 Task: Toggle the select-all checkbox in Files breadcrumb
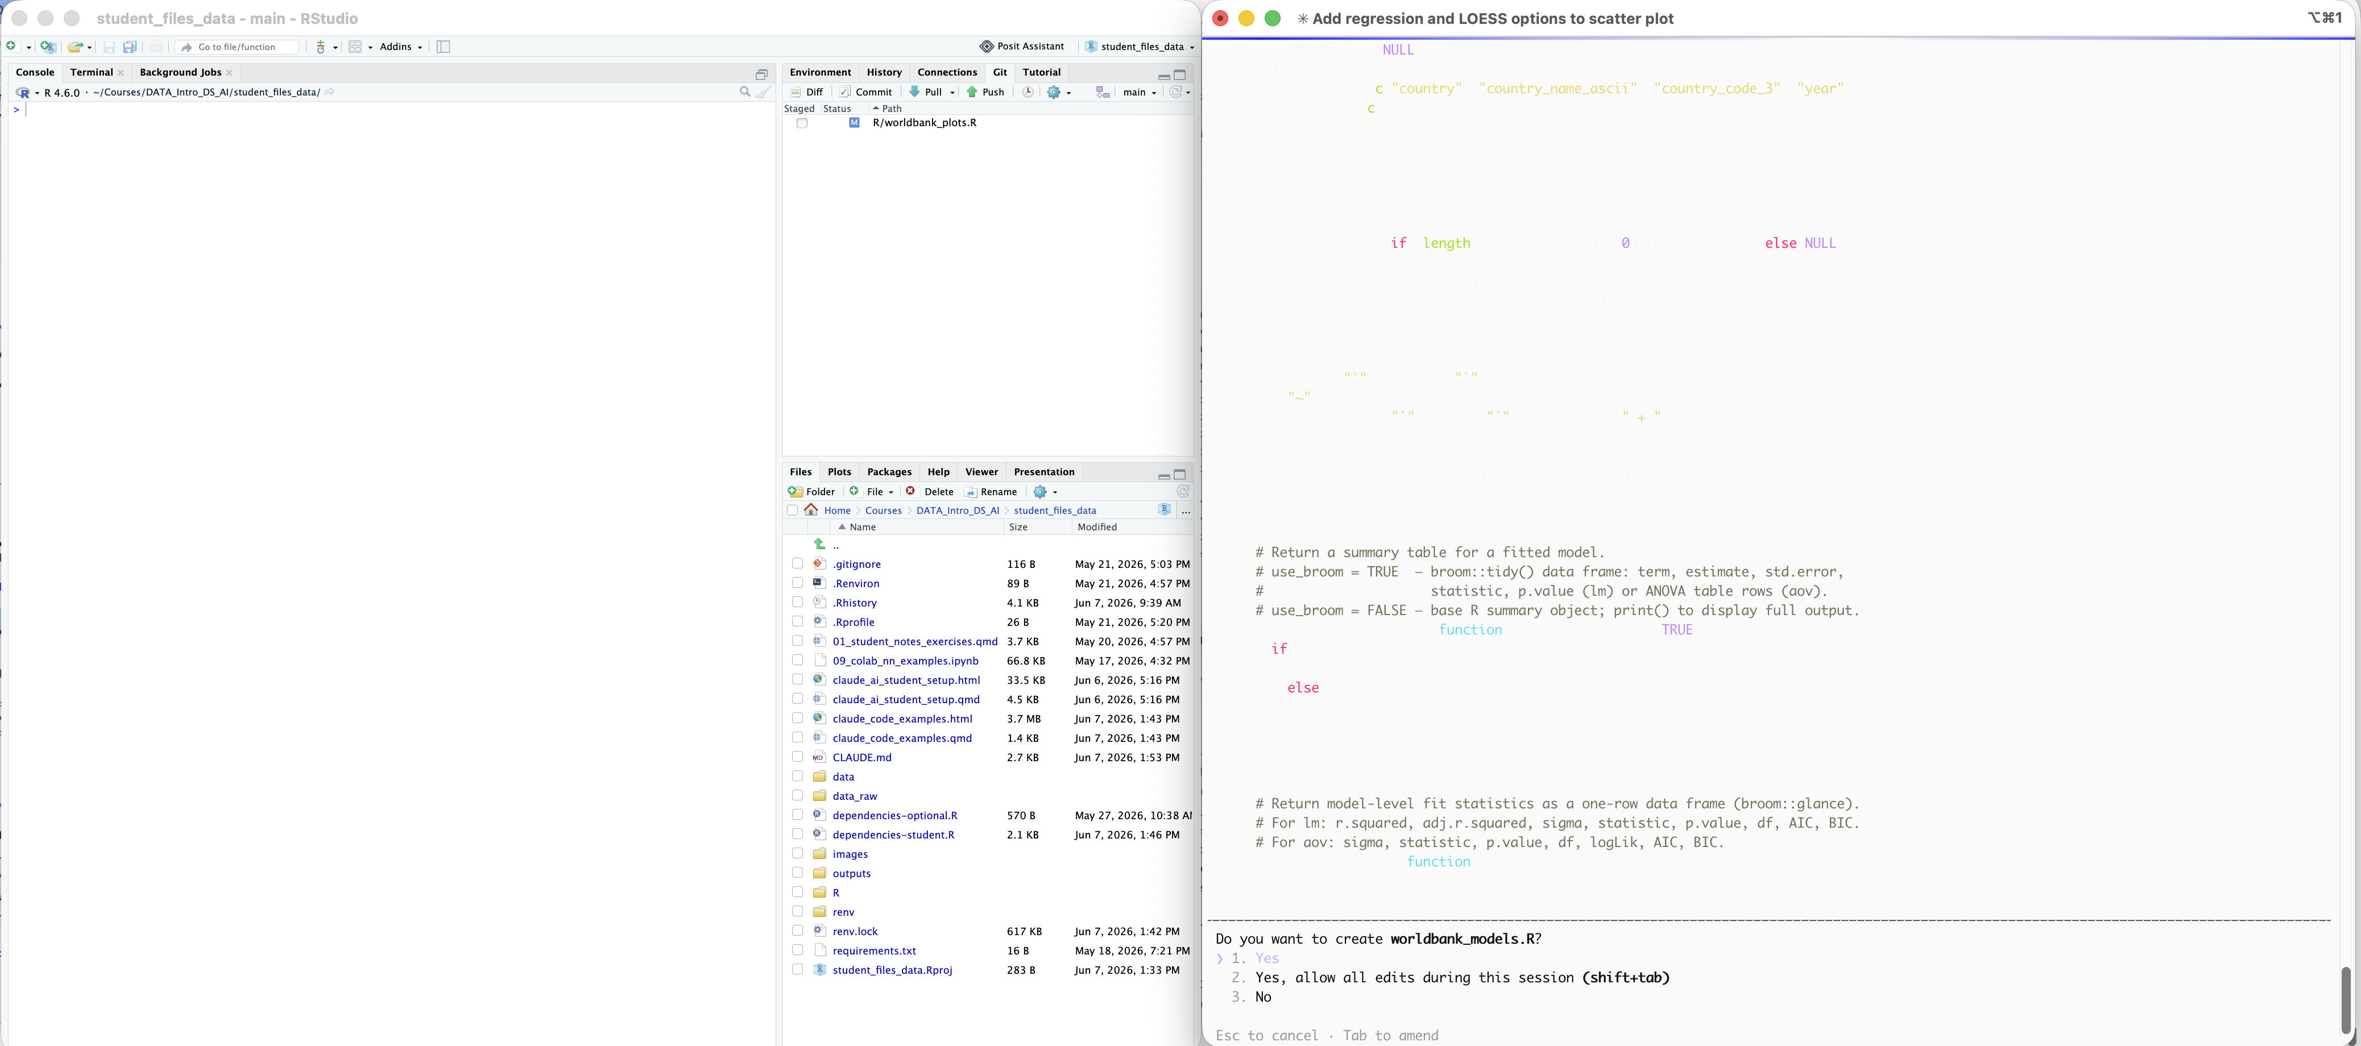tap(793, 510)
